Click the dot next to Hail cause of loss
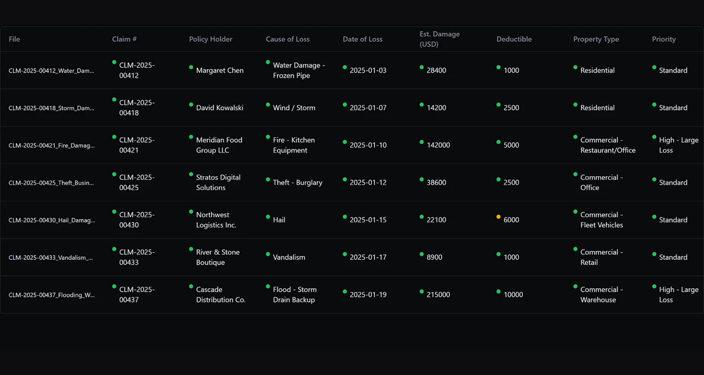The image size is (704, 375). coord(267,217)
